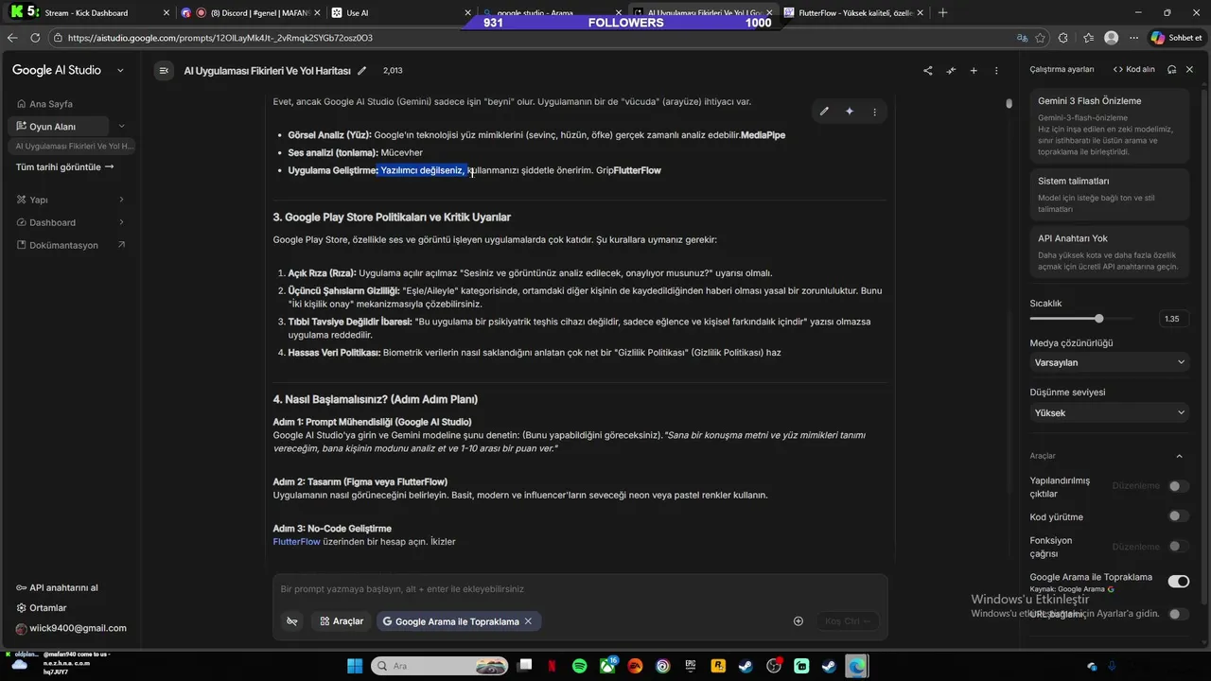This screenshot has width=1211, height=681.
Task: Collapse the Araçlar section chevron
Action: pos(1179,456)
